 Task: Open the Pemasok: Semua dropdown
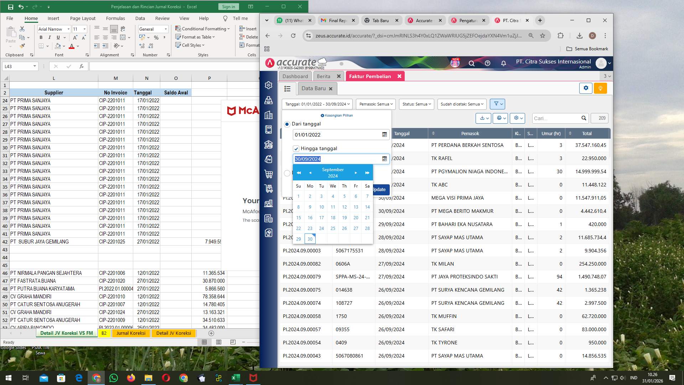coord(375,104)
